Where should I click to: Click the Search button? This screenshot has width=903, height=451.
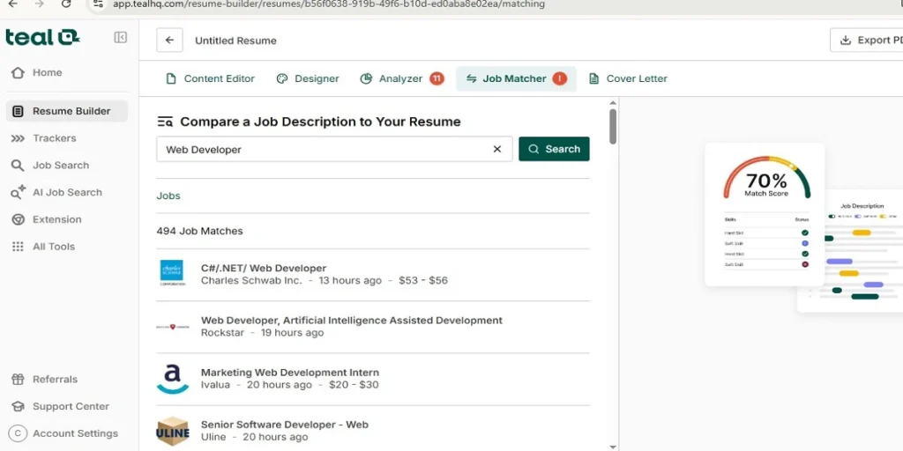pyautogui.click(x=554, y=149)
